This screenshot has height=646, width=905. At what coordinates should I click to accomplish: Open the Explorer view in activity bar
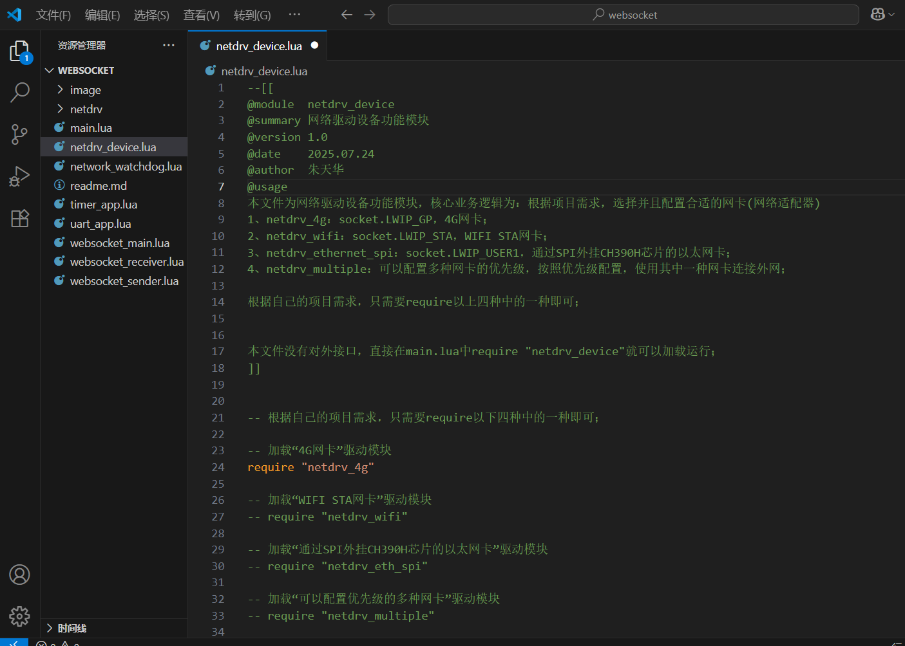point(20,51)
